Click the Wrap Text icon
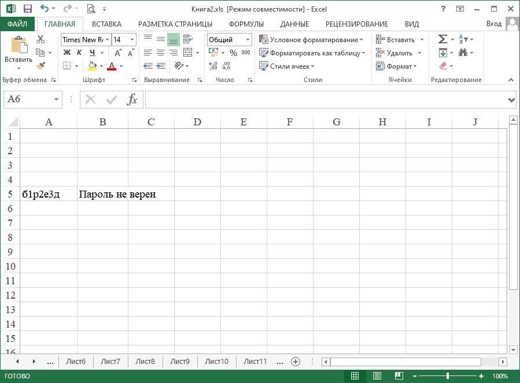Viewport: 520px width, 383px height. 188,39
